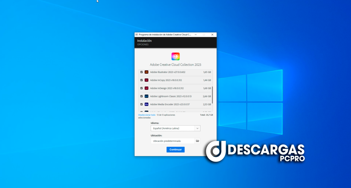This screenshot has height=188, width=351.
Task: Select the Adobe Media Encoder 2023 v23.0.0.57 text
Action: [170, 104]
